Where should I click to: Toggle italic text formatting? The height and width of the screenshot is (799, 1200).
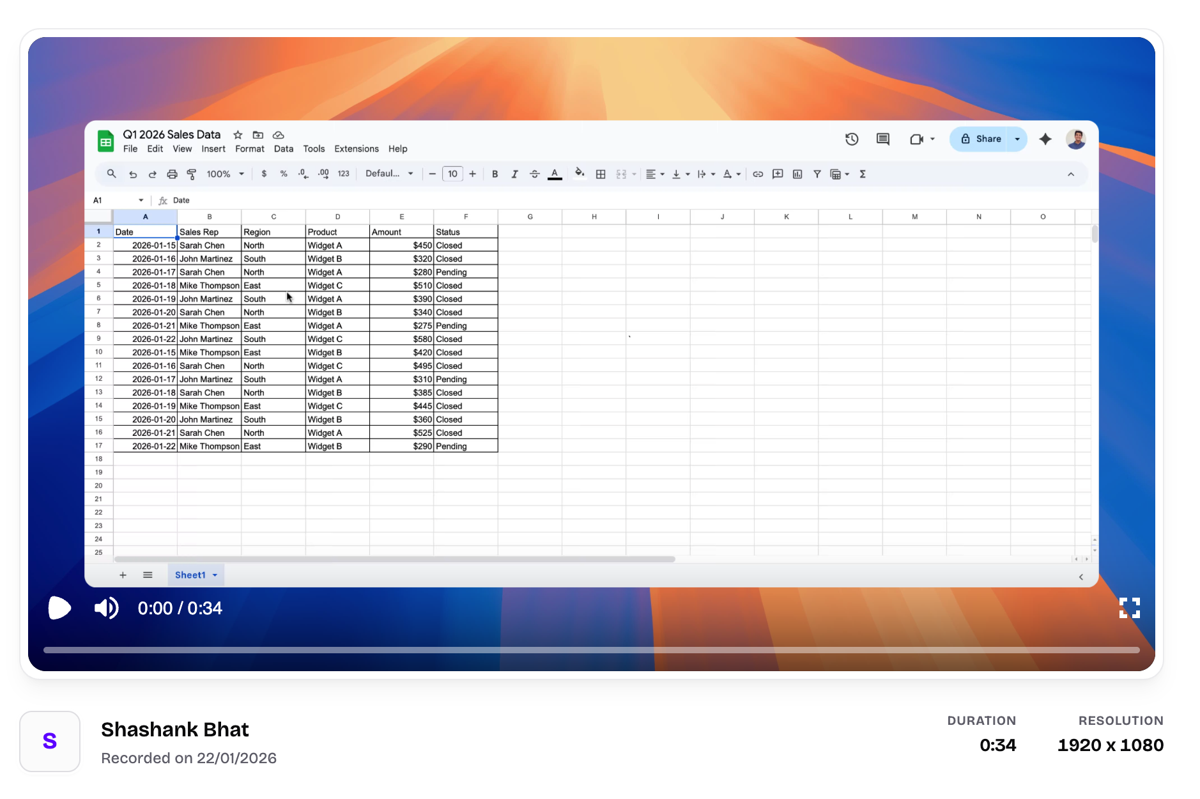pos(514,174)
